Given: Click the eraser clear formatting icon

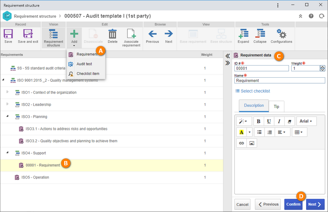Looking at the screenshot, I should pyautogui.click(x=290, y=121).
